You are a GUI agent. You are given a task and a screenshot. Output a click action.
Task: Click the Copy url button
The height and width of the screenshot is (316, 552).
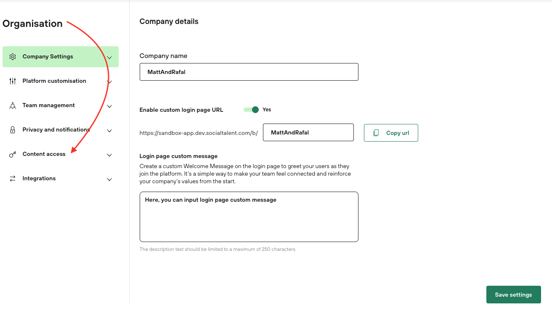pos(391,133)
